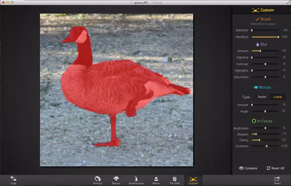The width and height of the screenshot is (291, 186).
Task: Click the Edited label in title bar
Action: 157,3
